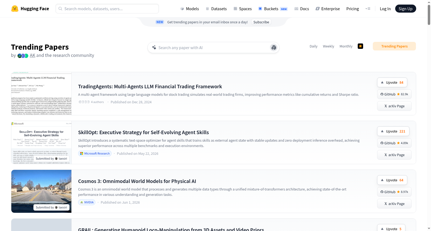Viewport: 431px width, 231px height.
Task: Click the scrollbar down arrow
Action: tap(429, 229)
